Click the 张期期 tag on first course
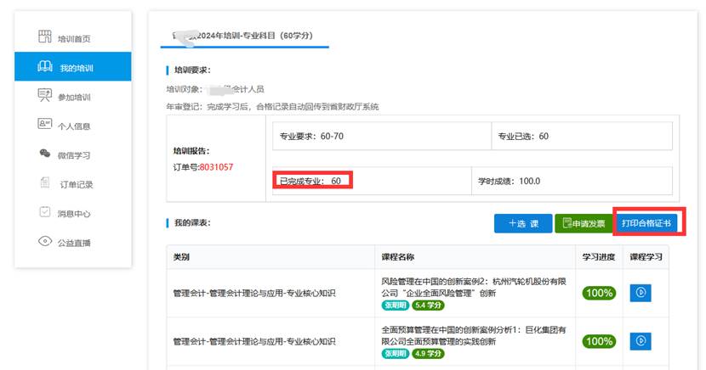 coord(394,306)
